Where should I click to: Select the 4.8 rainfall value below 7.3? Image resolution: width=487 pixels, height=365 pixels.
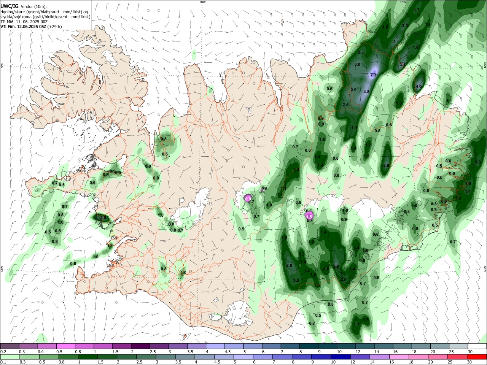366,92
